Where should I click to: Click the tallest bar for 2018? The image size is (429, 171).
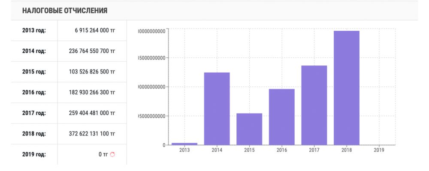[347, 88]
